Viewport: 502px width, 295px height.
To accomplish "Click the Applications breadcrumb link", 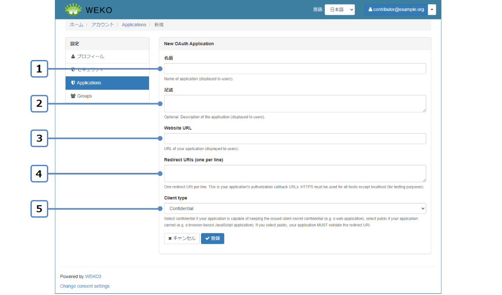I will tap(134, 25).
